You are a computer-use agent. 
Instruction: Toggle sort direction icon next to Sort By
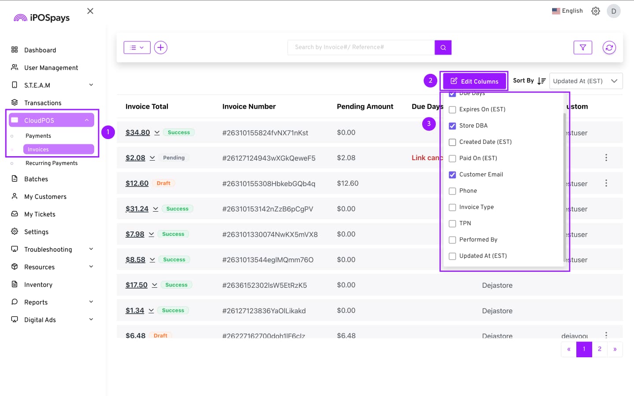coord(542,81)
